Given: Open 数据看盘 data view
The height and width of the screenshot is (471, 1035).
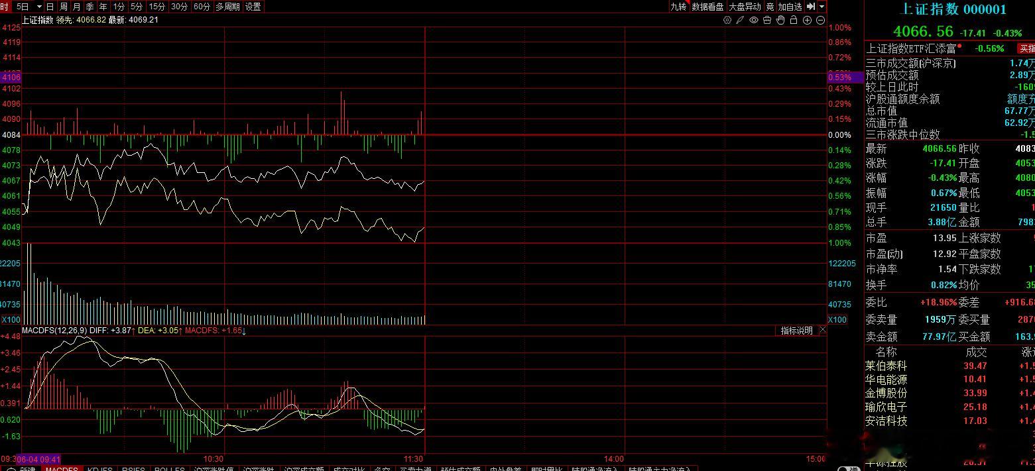Looking at the screenshot, I should tap(707, 7).
